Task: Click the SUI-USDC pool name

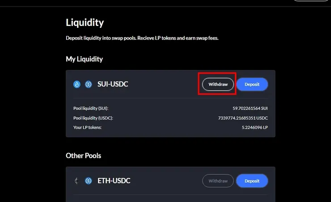Action: pos(113,84)
